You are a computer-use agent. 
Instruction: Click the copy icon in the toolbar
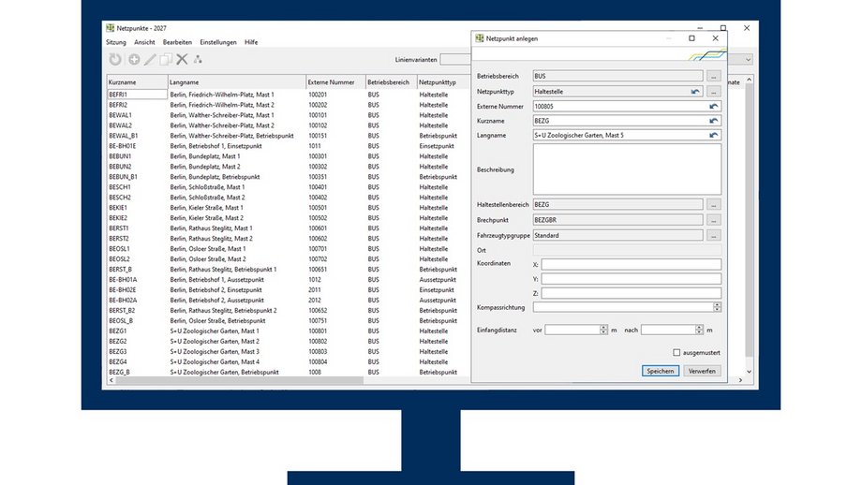166,60
